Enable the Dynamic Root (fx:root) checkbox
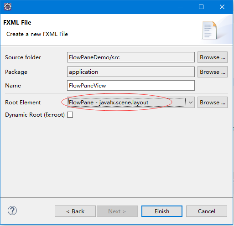The width and height of the screenshot is (234, 226). coord(70,115)
